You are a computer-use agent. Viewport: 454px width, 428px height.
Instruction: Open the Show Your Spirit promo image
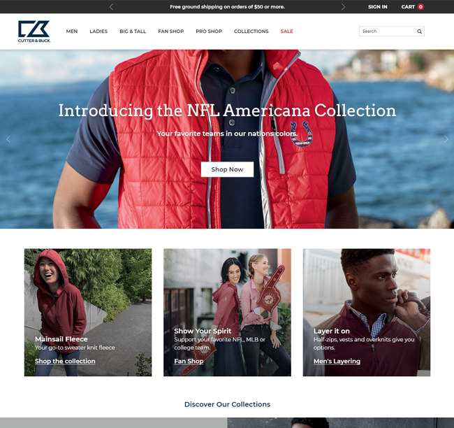tap(227, 313)
